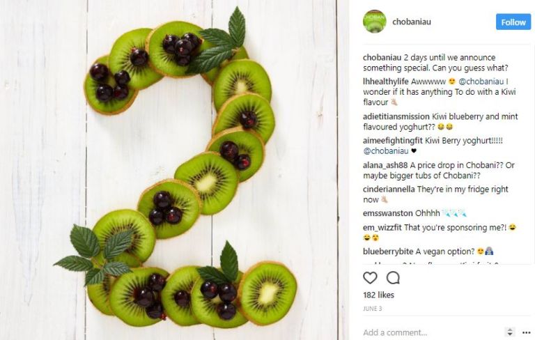Open alana_ash88 commenter profile
Image resolution: width=535 pixels, height=340 pixels.
coord(385,165)
